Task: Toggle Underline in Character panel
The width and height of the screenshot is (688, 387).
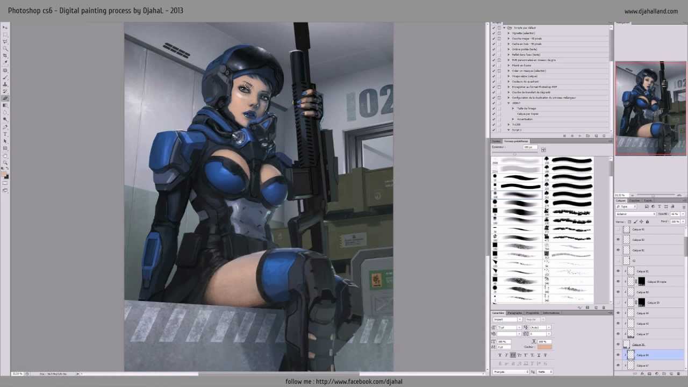Action: coord(539,355)
